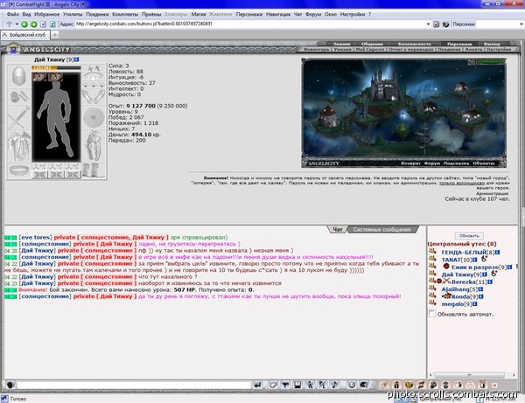Image resolution: width=525 pixels, height=403 pixels.
Task: Switch to 'Системные сообщения' tab
Action: click(381, 229)
